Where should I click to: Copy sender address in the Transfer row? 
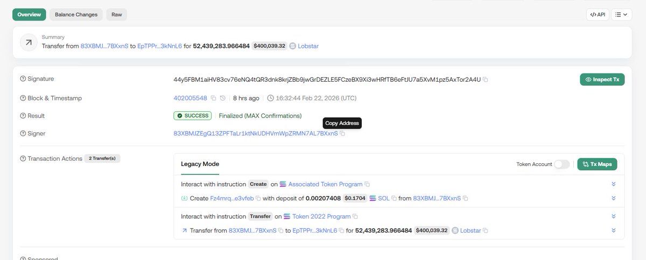(281, 230)
